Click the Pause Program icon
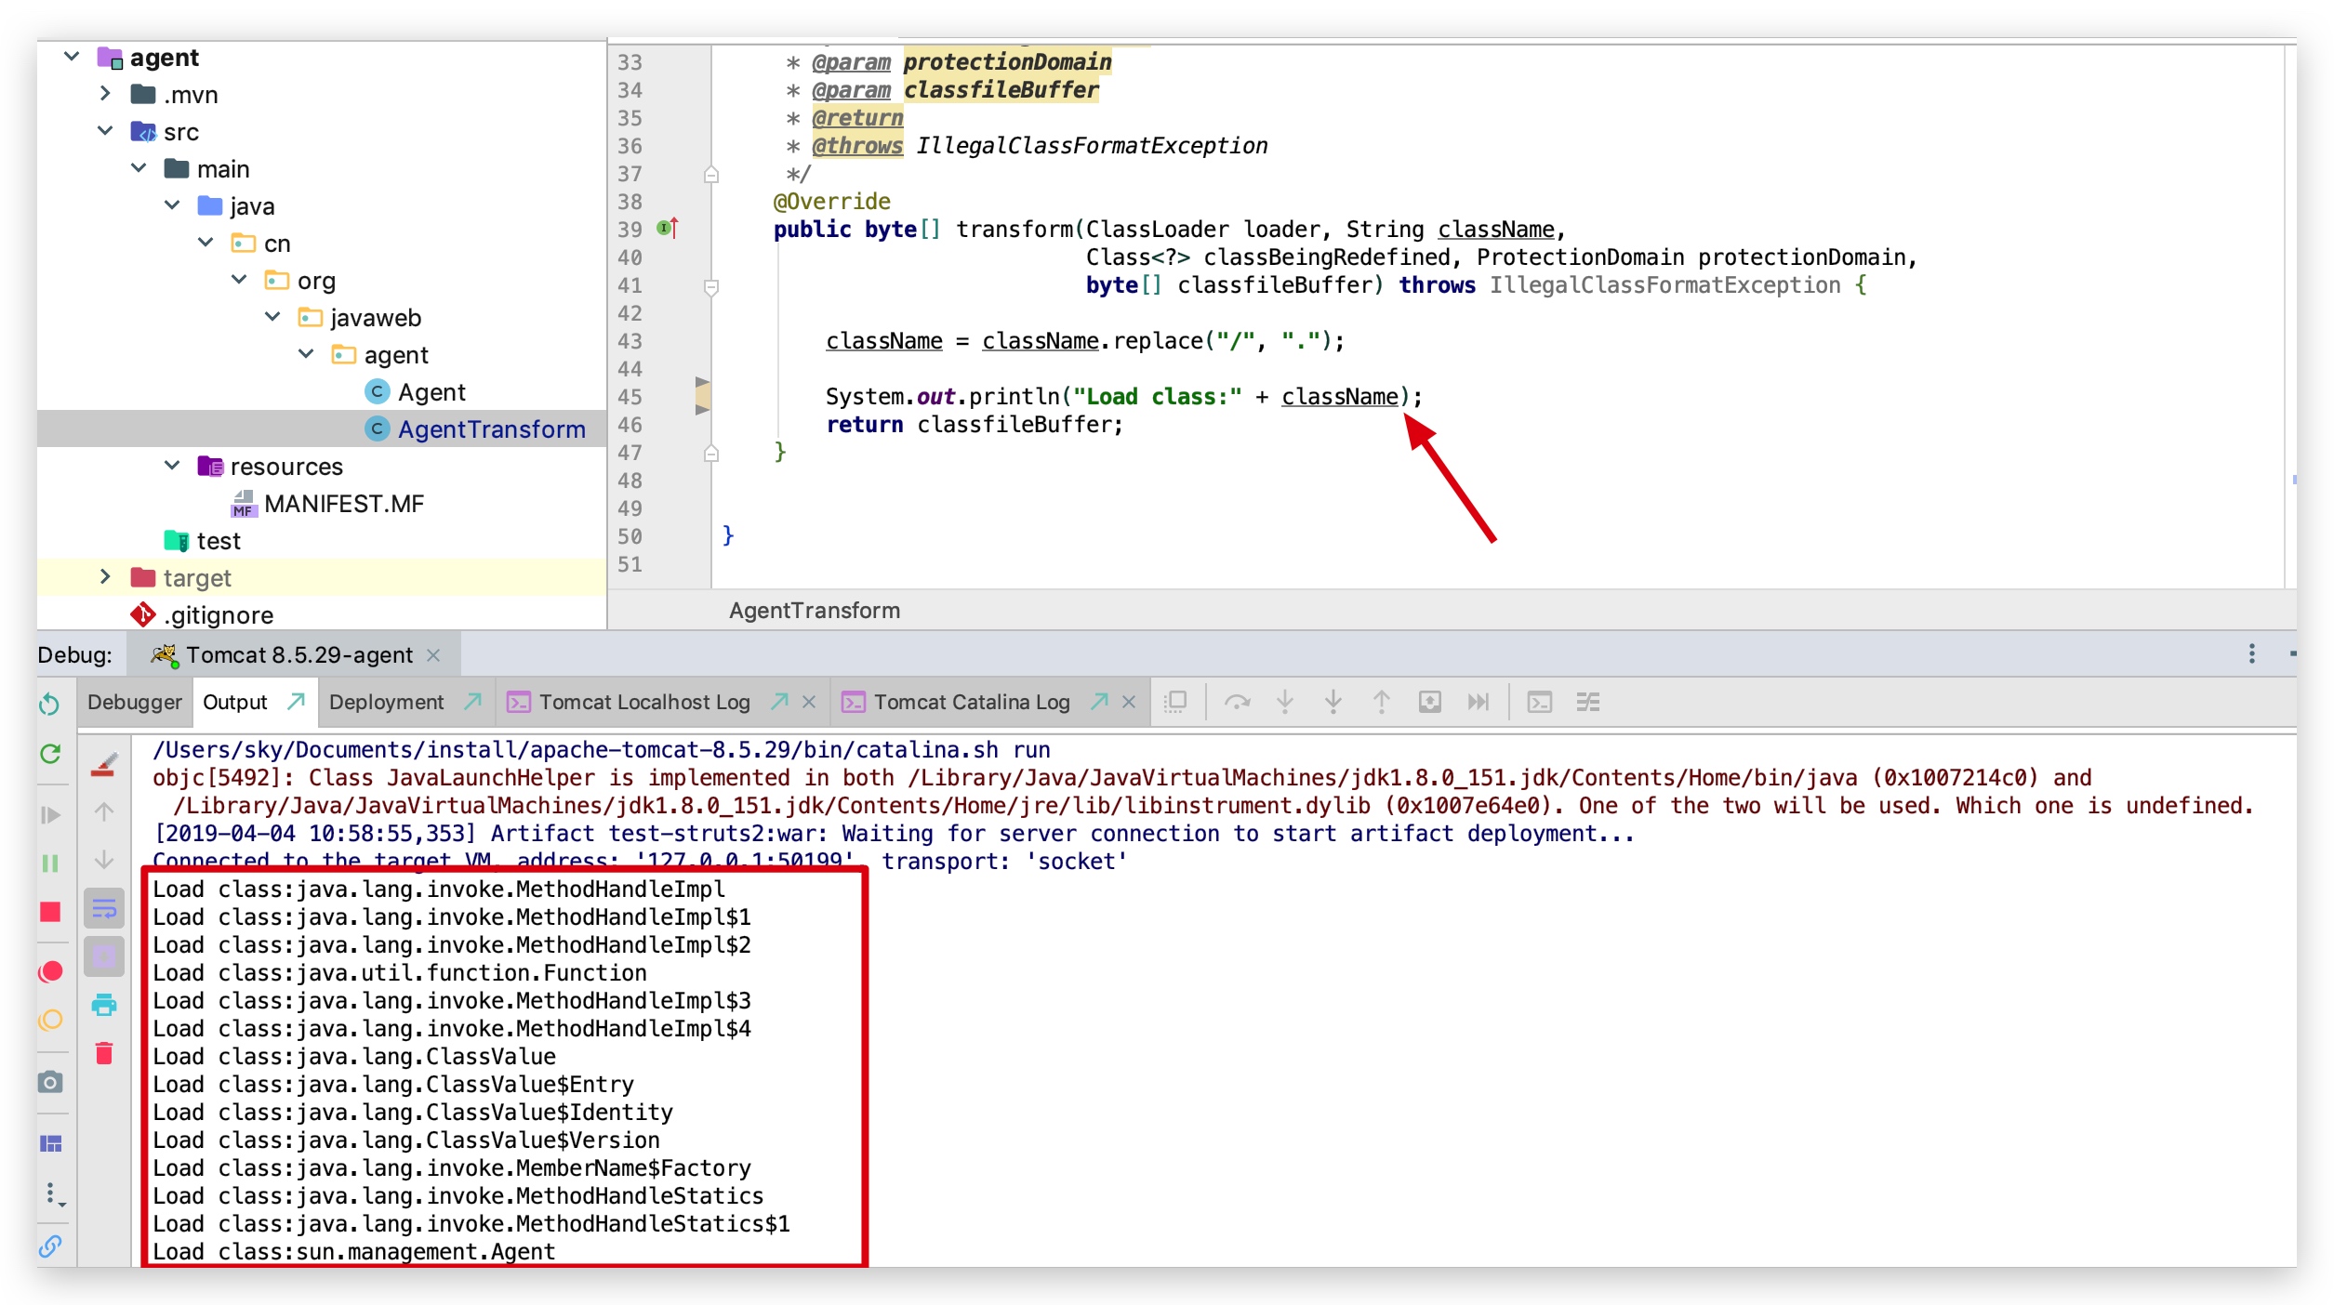 [50, 863]
